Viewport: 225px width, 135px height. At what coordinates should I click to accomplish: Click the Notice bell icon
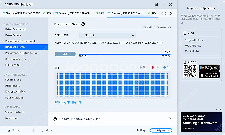pyautogui.click(x=42, y=131)
